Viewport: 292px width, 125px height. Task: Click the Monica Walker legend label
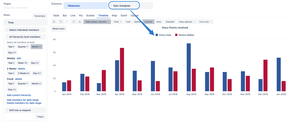(186, 35)
